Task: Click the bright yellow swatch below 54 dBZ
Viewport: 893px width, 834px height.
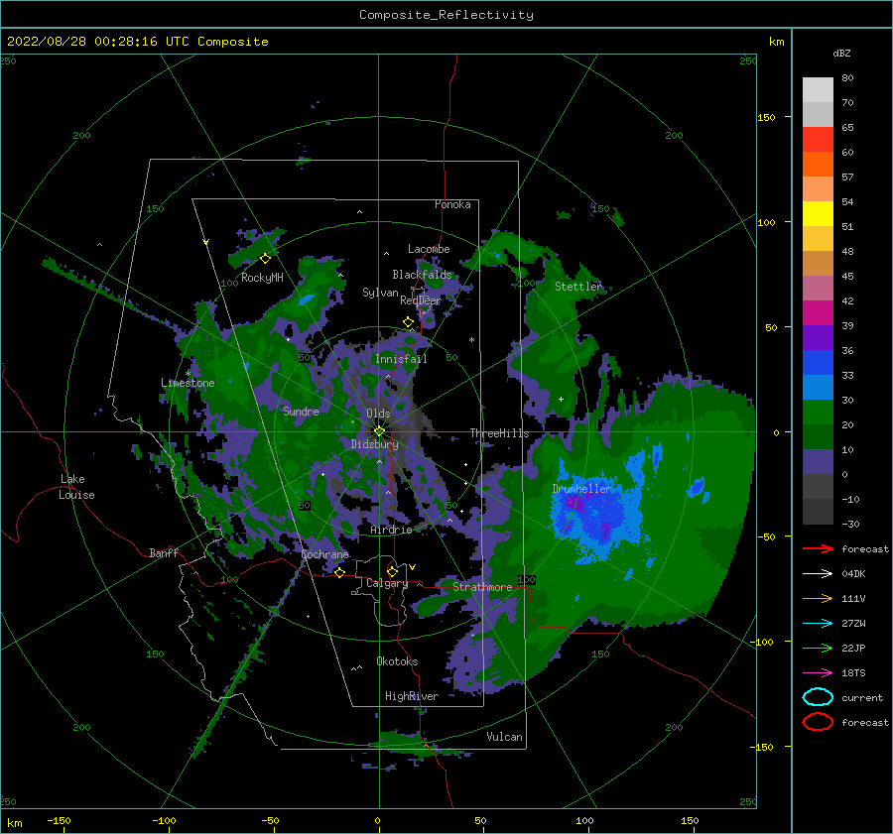Action: pos(818,213)
